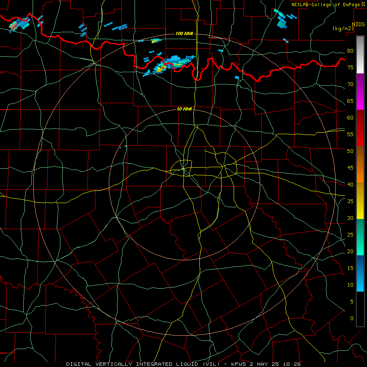Click the blue segment of the color bar

[360, 273]
